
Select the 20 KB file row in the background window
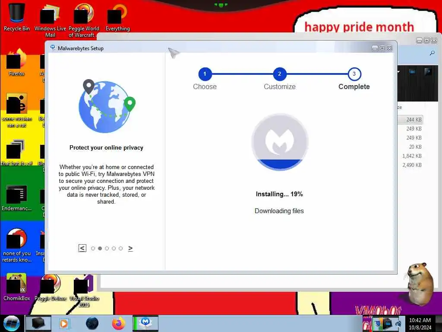click(410, 147)
